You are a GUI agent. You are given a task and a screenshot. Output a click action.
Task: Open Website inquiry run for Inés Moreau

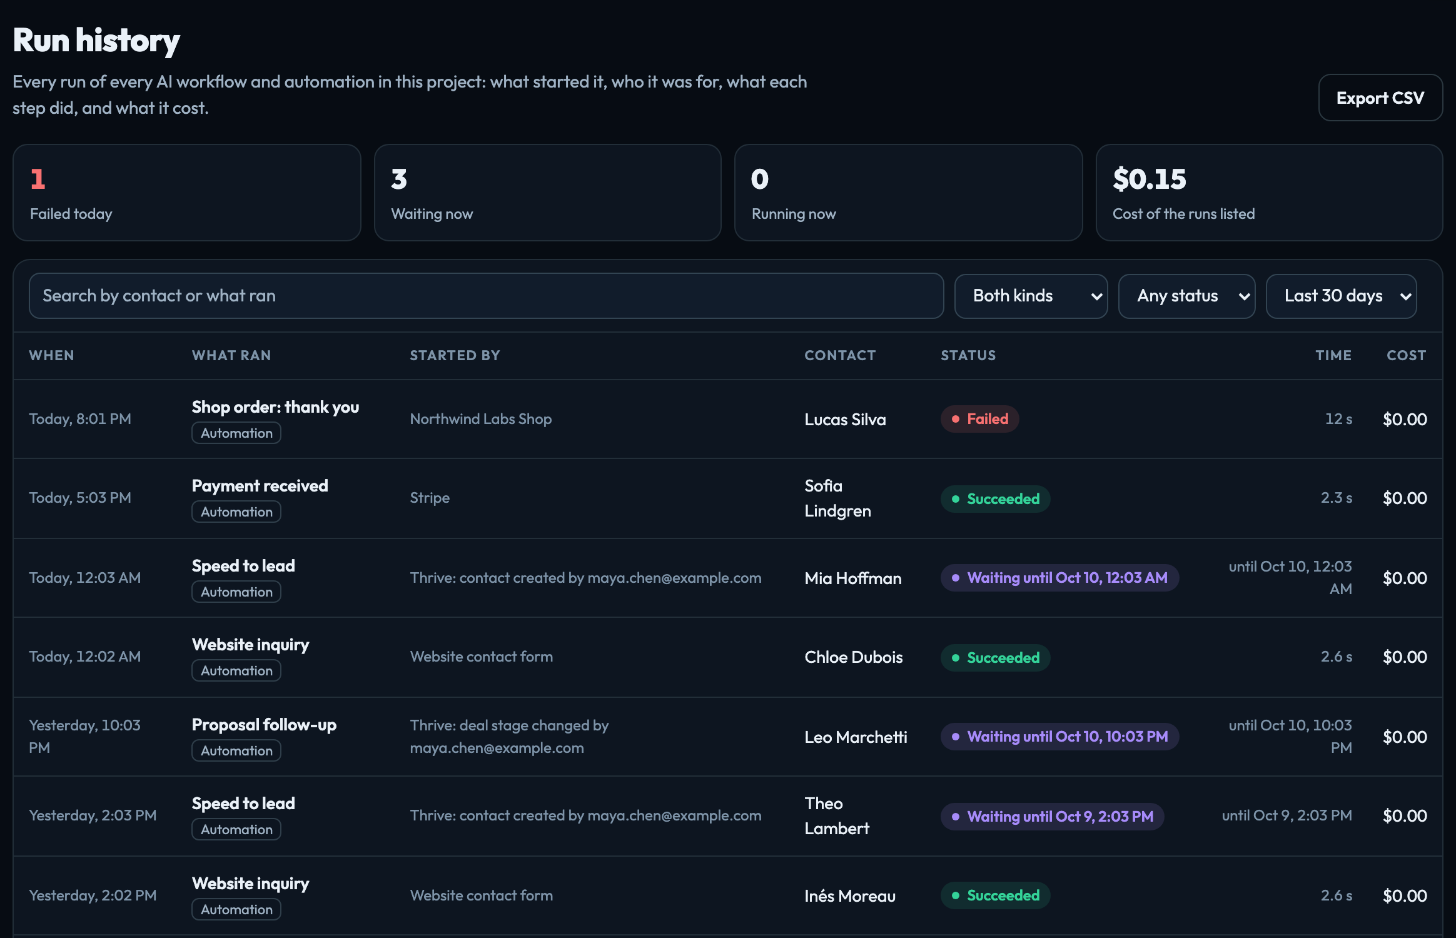pyautogui.click(x=250, y=884)
